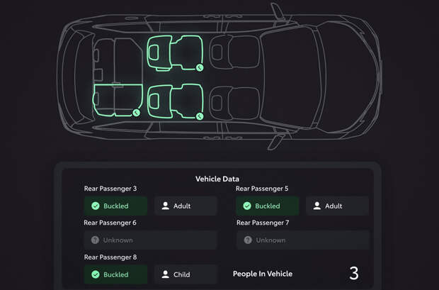
Task: Click the green checkmark in Rear Passenger 8 Buckled
Action: coord(96,274)
